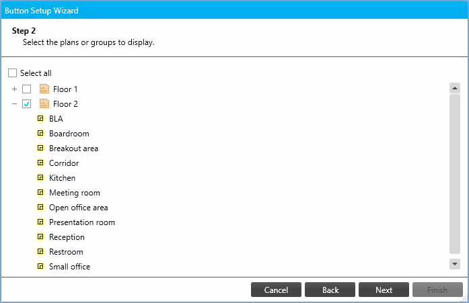Expand the Floor 1 tree node
Viewport: 469px width, 303px height.
coord(15,89)
